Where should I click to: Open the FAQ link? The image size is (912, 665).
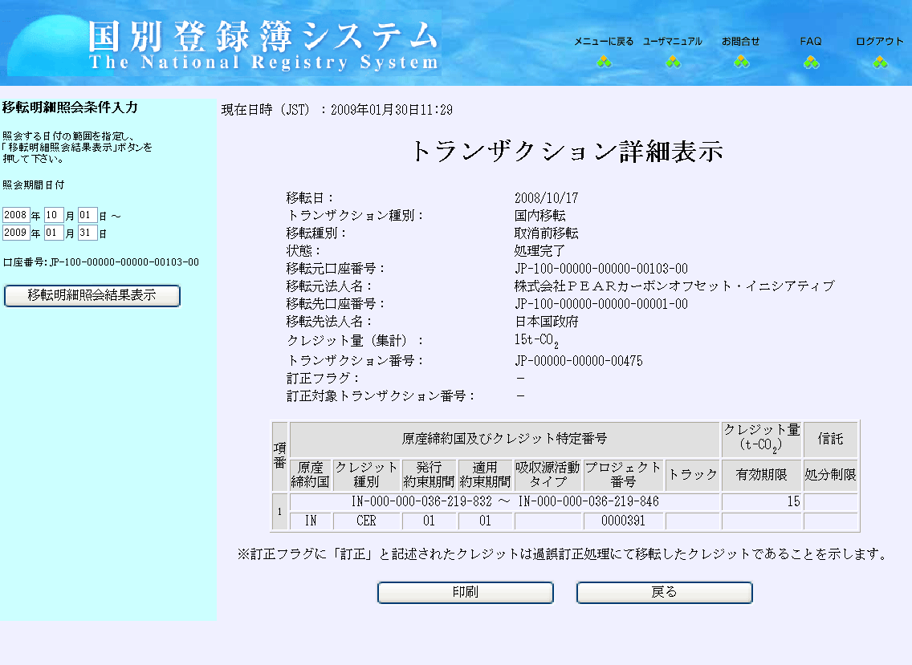coord(811,41)
